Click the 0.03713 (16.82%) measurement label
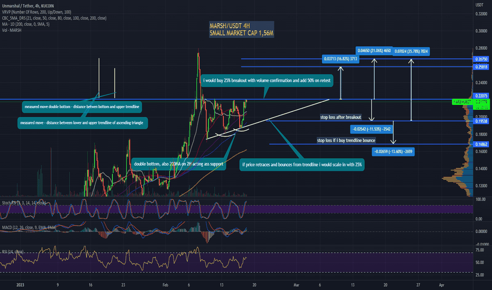This screenshot has width=492, height=290. click(x=340, y=59)
